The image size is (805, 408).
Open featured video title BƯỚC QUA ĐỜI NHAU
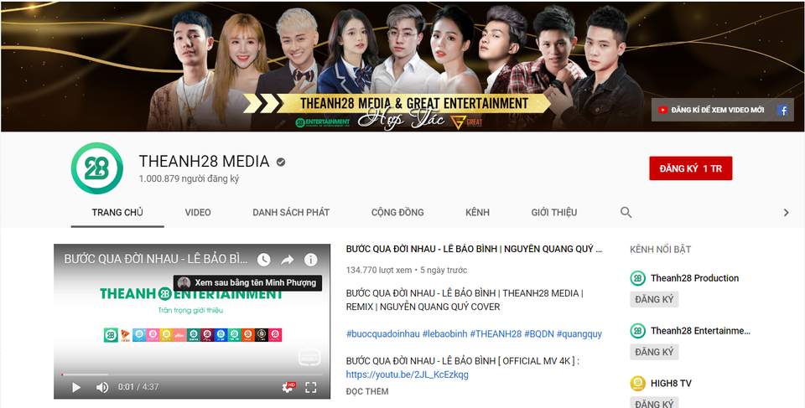(474, 249)
